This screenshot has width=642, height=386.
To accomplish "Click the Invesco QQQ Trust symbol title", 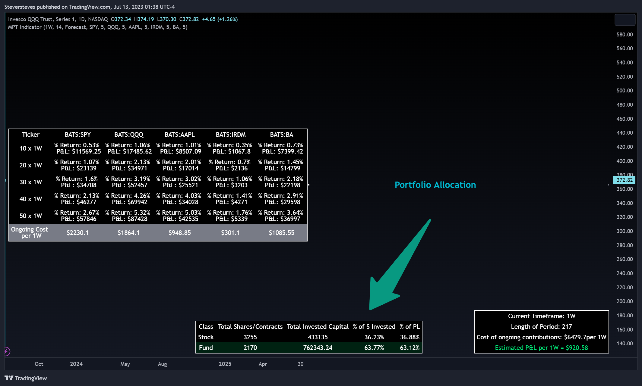I will coord(58,19).
